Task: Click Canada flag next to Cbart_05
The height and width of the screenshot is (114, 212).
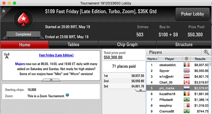Action: (187, 82)
